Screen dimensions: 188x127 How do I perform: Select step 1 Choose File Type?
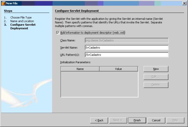[x=21, y=17]
